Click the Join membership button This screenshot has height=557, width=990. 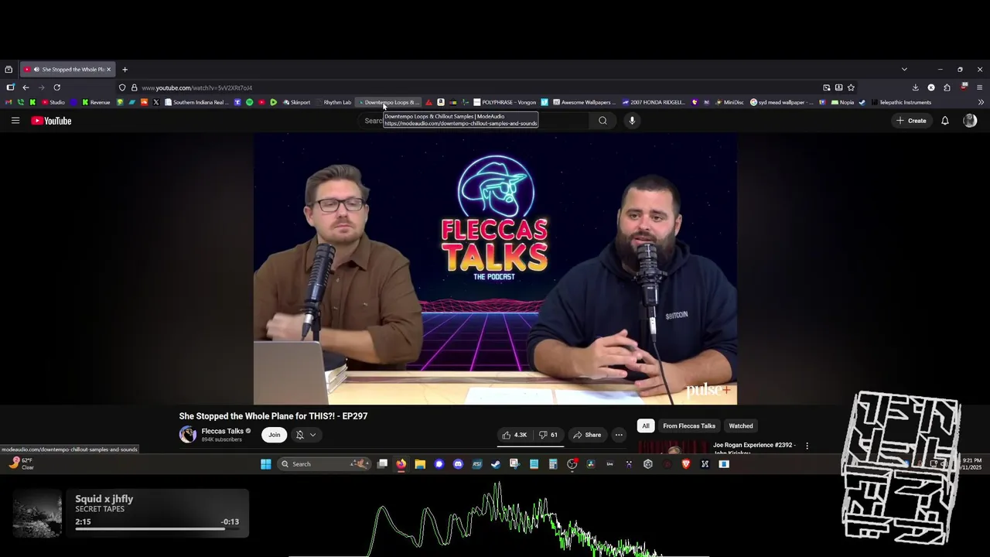pyautogui.click(x=275, y=435)
